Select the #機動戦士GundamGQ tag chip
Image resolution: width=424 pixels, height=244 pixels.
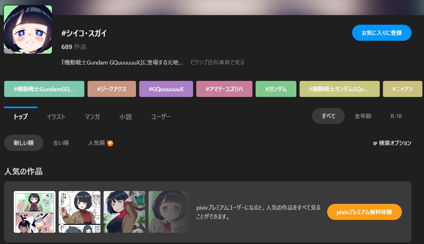click(44, 89)
